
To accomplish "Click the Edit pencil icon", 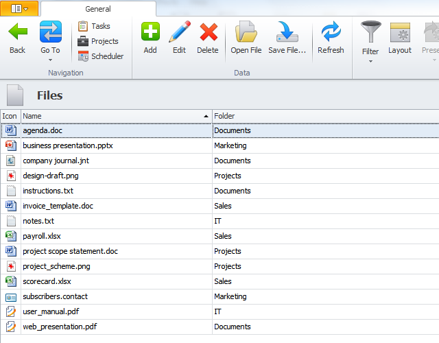I will 179,32.
